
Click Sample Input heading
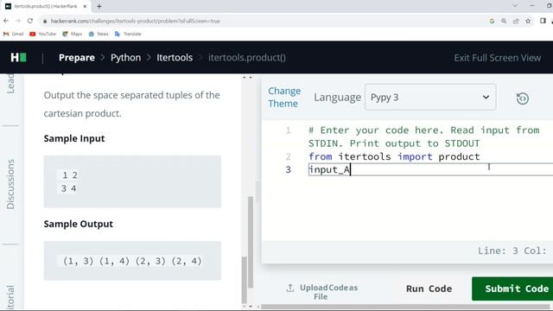[74, 138]
